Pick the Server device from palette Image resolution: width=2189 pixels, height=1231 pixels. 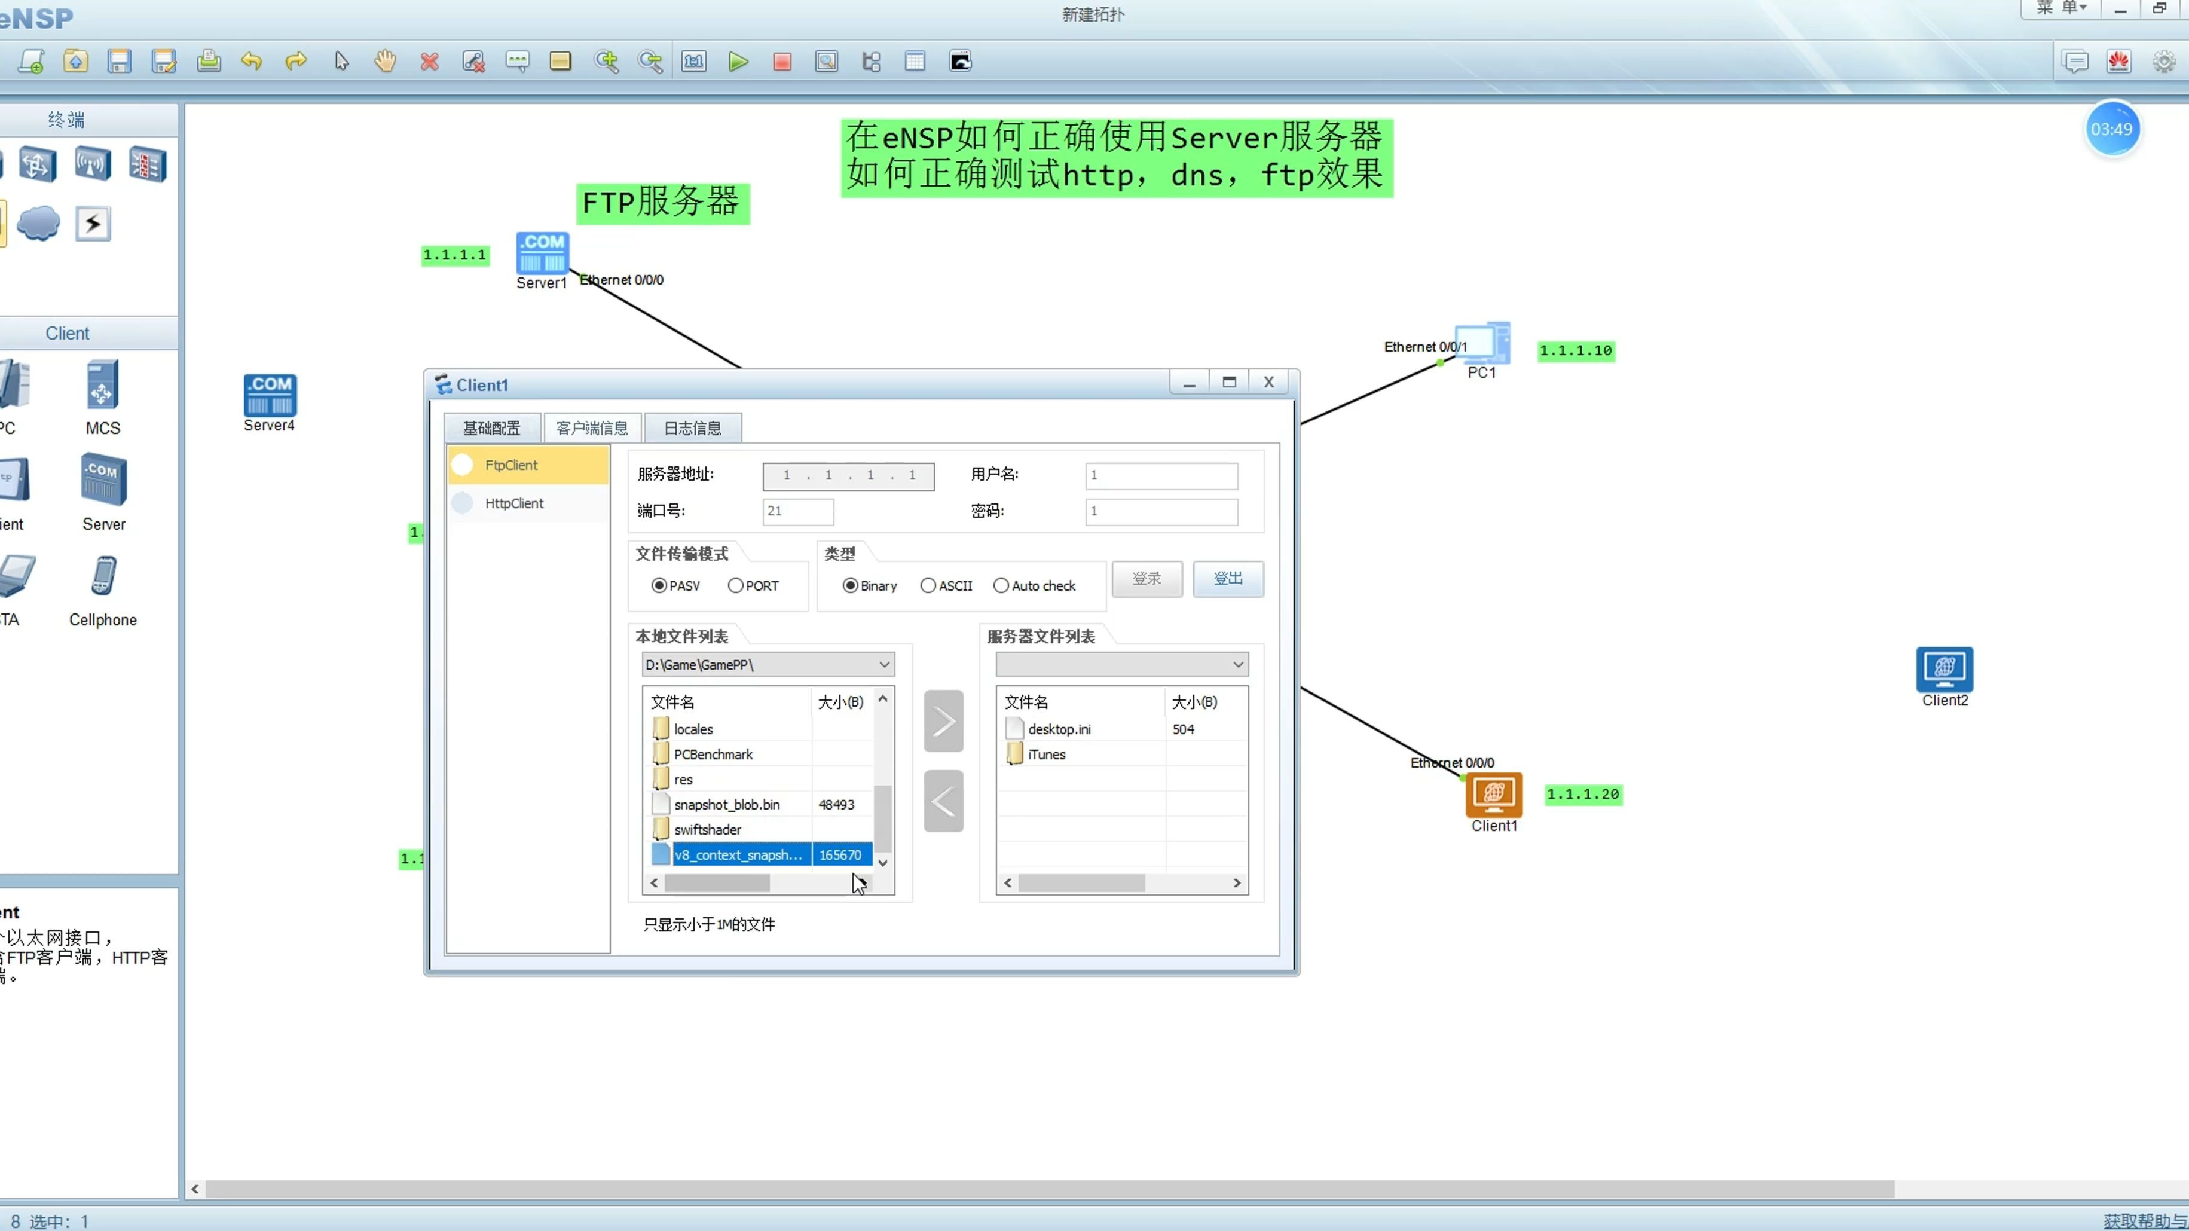[103, 493]
